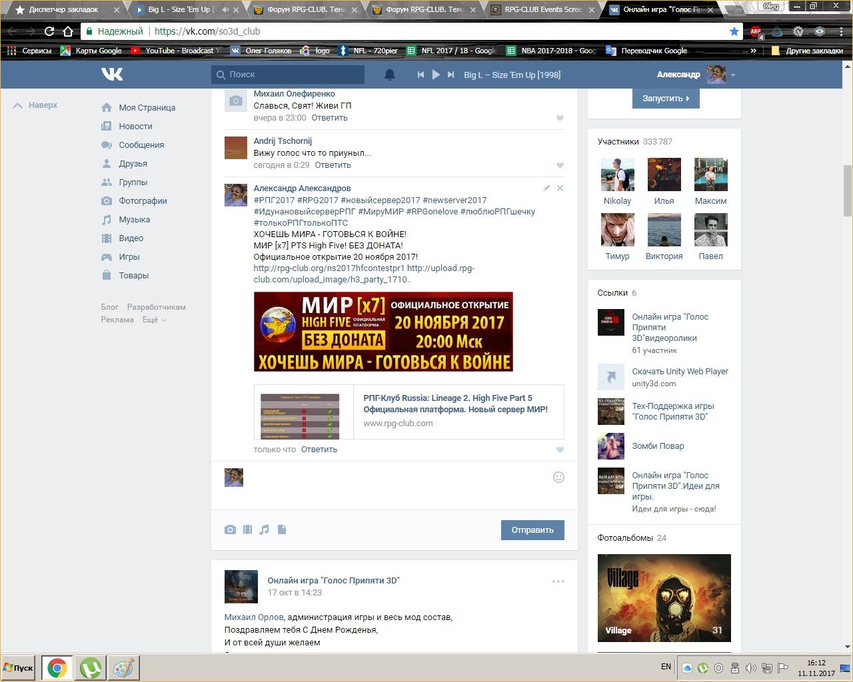Open Музыка in the sidebar

point(125,219)
